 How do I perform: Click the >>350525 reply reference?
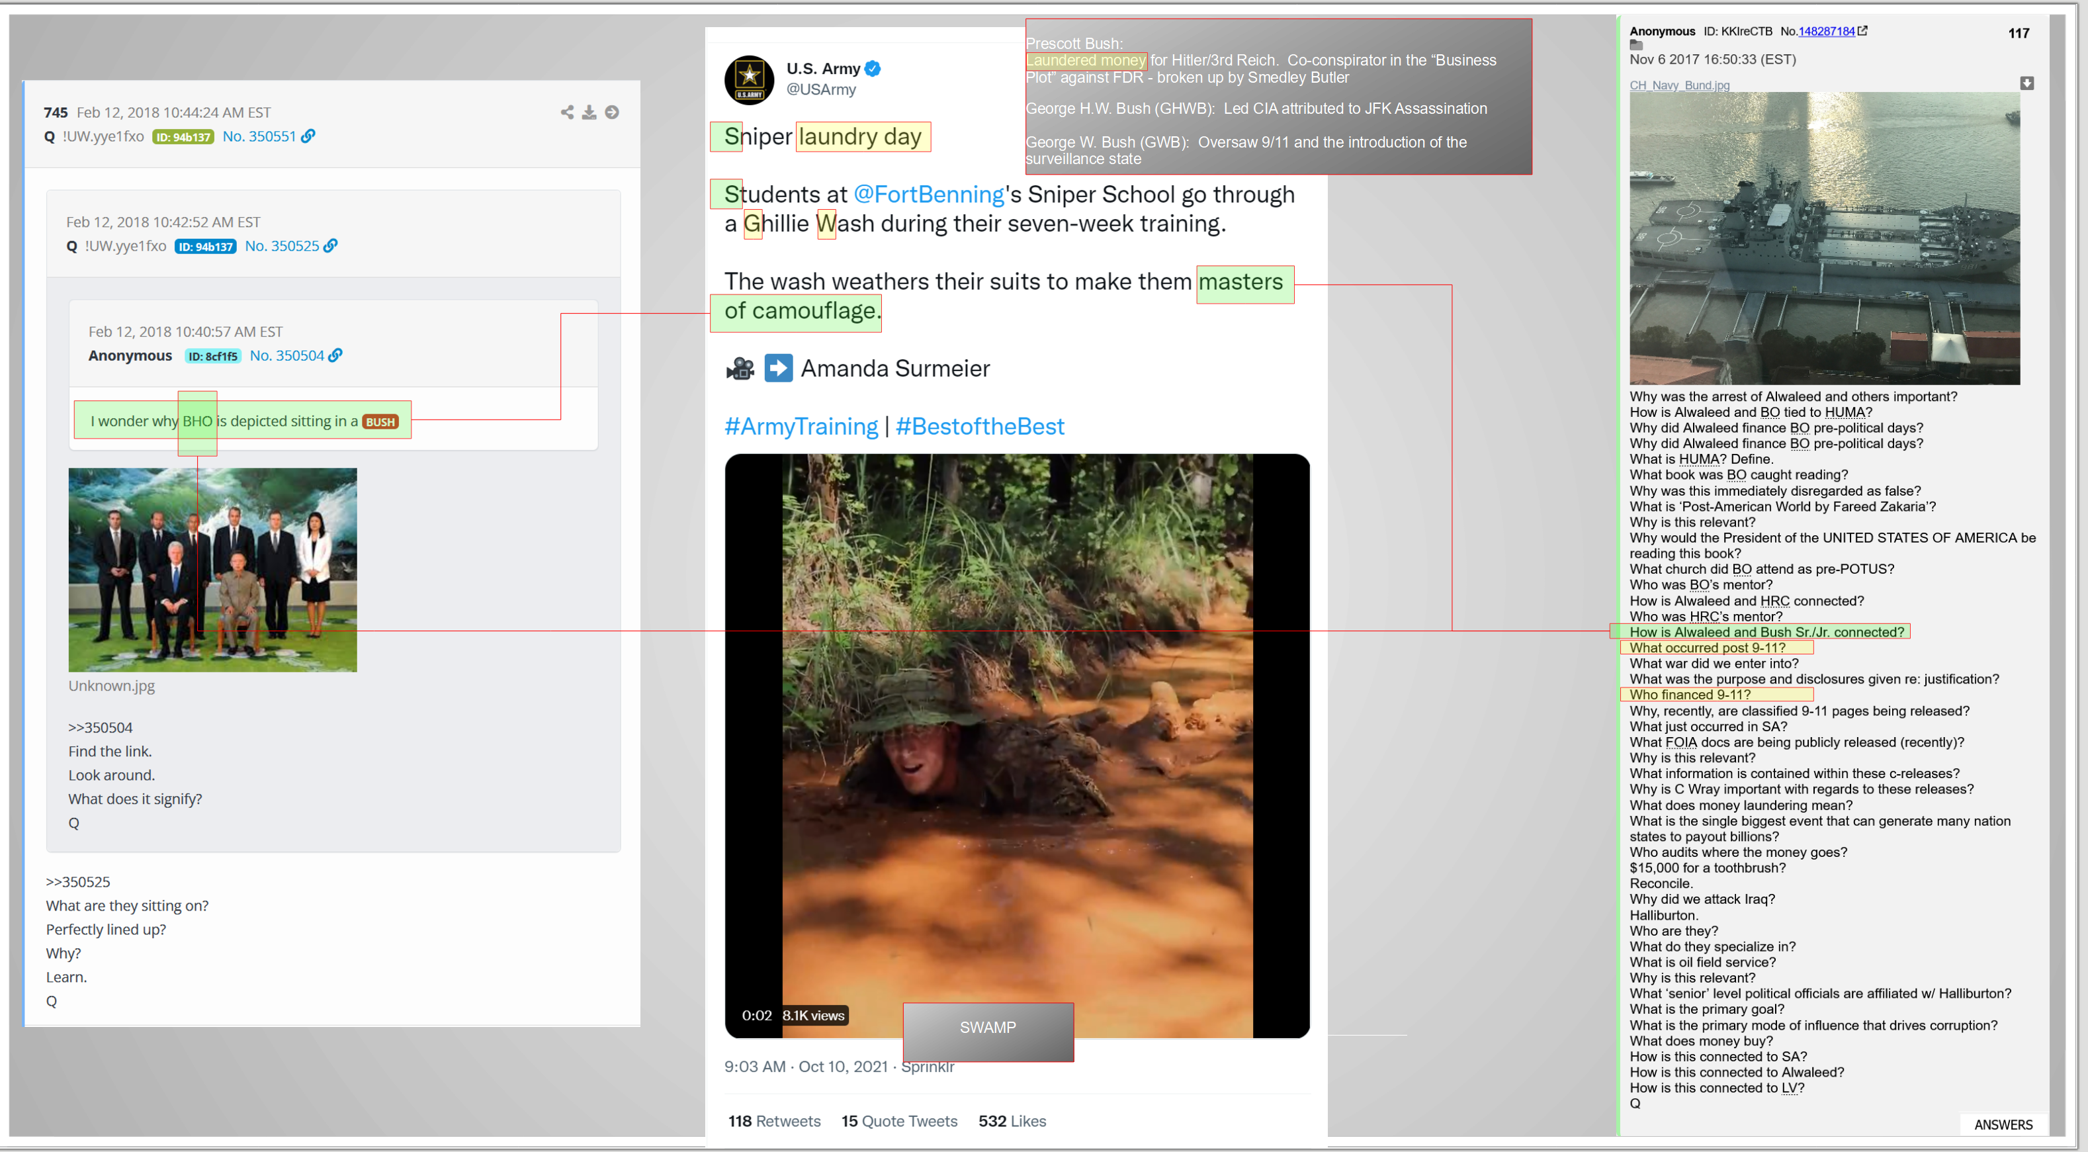(78, 881)
